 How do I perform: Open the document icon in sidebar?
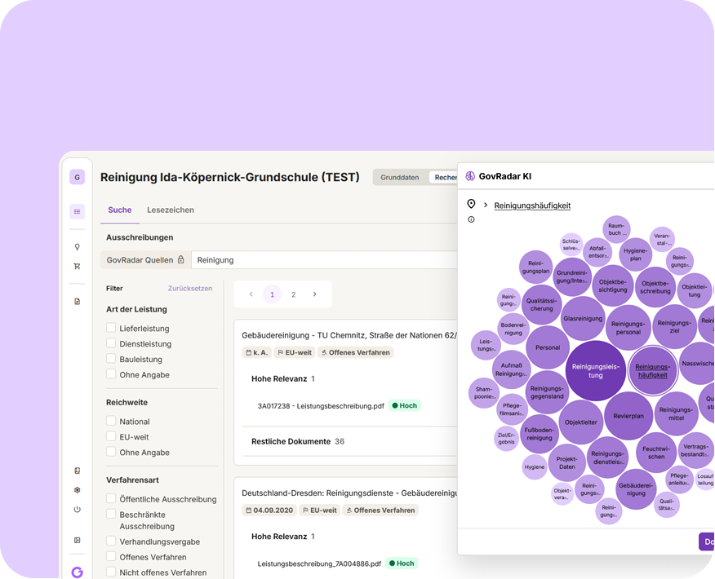pos(77,301)
